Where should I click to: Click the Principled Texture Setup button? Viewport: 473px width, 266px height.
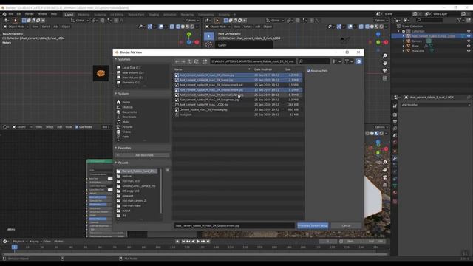tap(313, 225)
